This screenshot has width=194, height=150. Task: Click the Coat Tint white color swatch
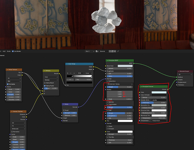(x=125, y=121)
